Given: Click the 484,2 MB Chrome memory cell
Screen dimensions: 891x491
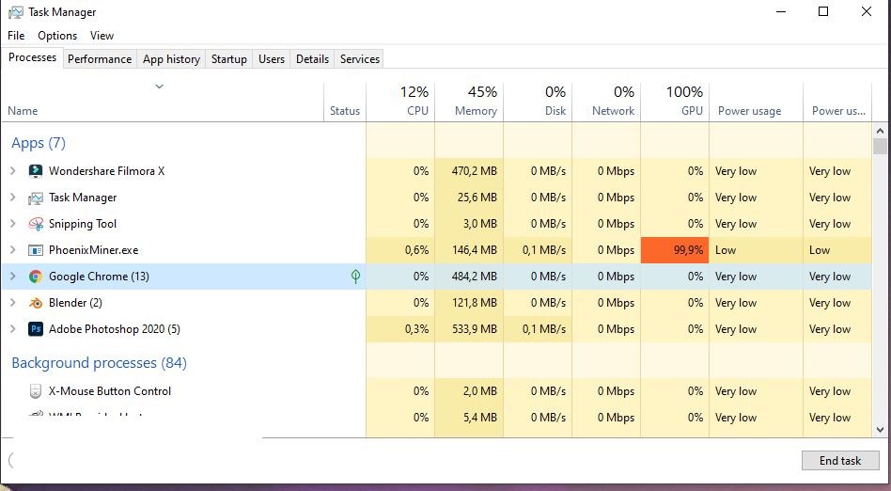Looking at the screenshot, I should click(x=469, y=277).
